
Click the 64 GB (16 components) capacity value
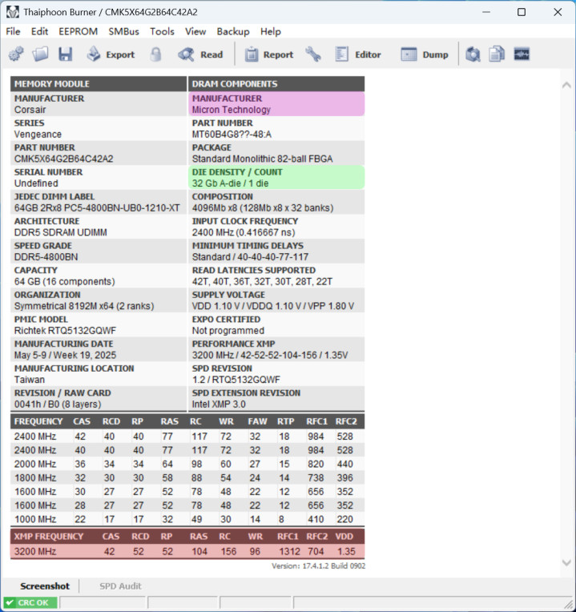tap(64, 282)
